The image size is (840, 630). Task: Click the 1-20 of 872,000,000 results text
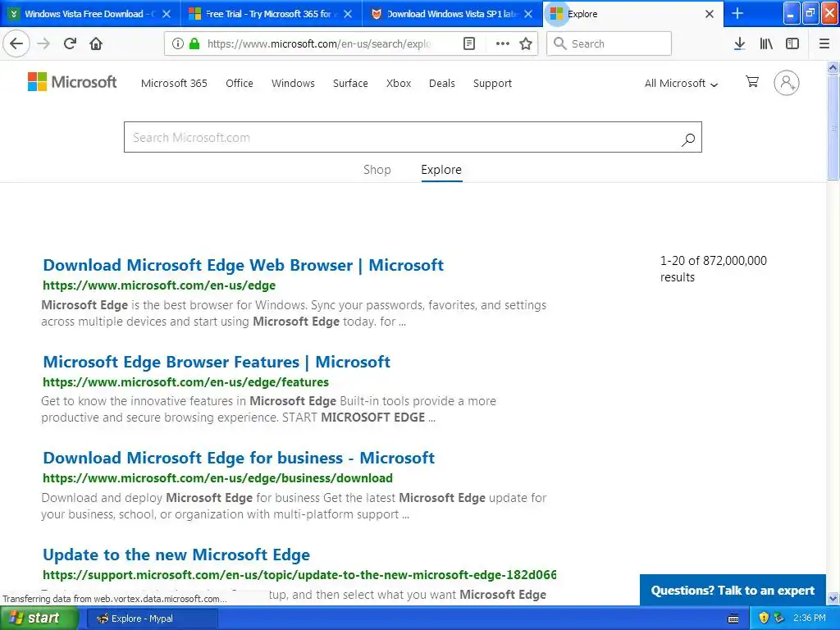tap(713, 269)
